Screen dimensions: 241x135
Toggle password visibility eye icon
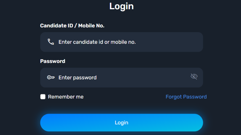tap(194, 76)
